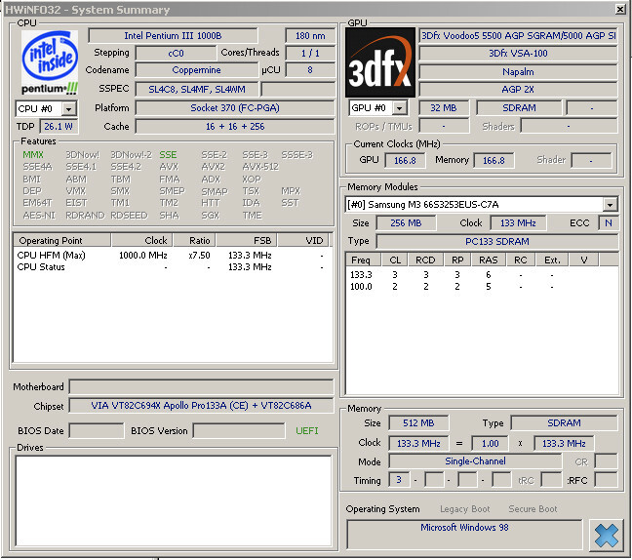Click the ECC N indicator
This screenshot has height=560, width=632.
(x=609, y=223)
